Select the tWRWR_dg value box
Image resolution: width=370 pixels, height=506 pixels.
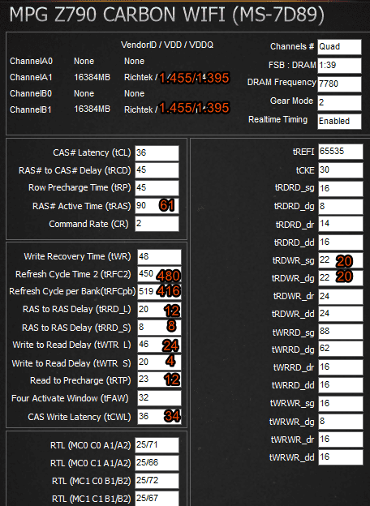(341, 422)
